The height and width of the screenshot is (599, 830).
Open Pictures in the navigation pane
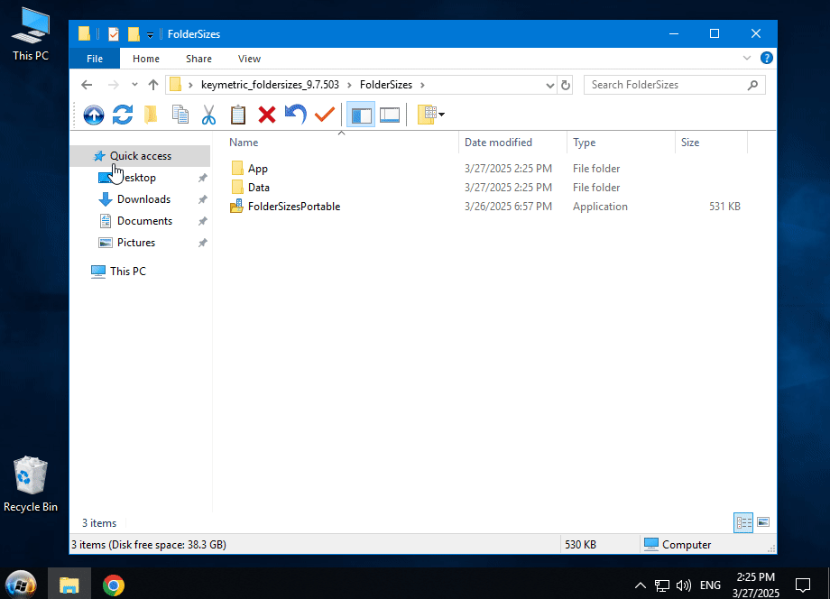[136, 243]
